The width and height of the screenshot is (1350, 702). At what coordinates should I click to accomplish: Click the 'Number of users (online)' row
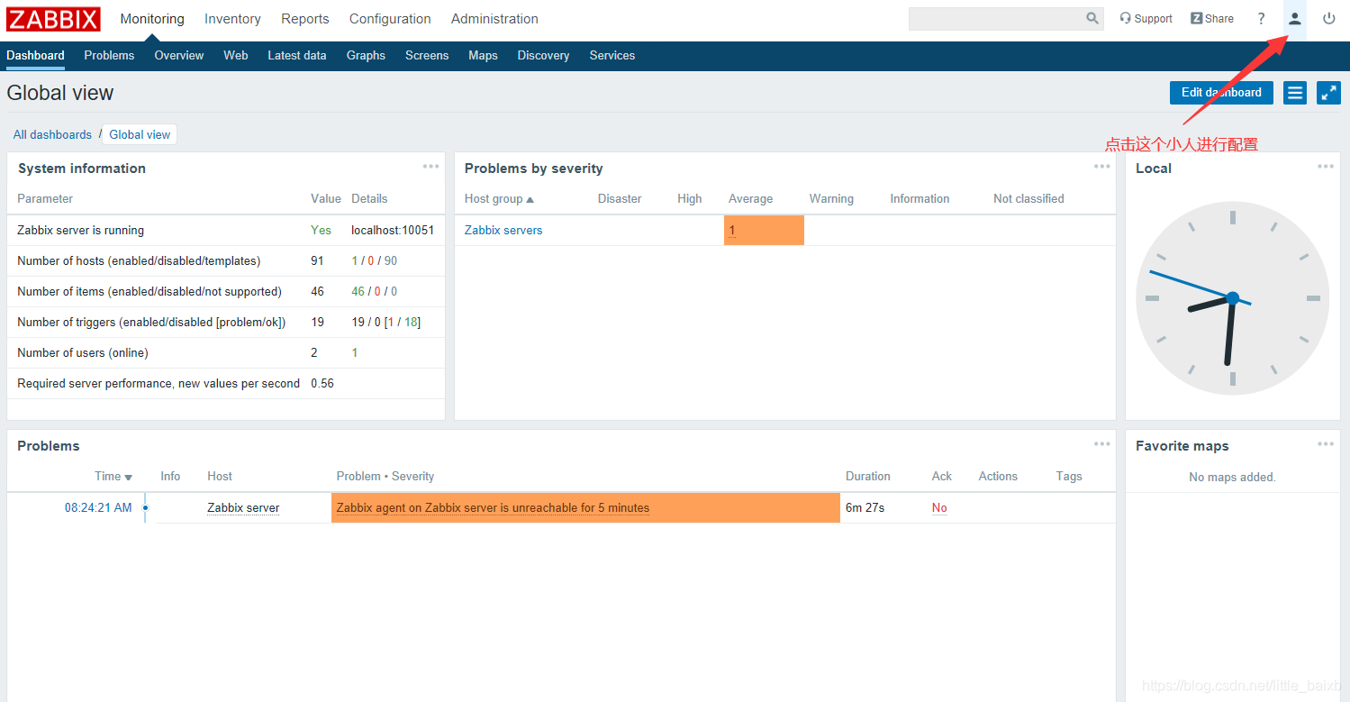tap(226, 353)
